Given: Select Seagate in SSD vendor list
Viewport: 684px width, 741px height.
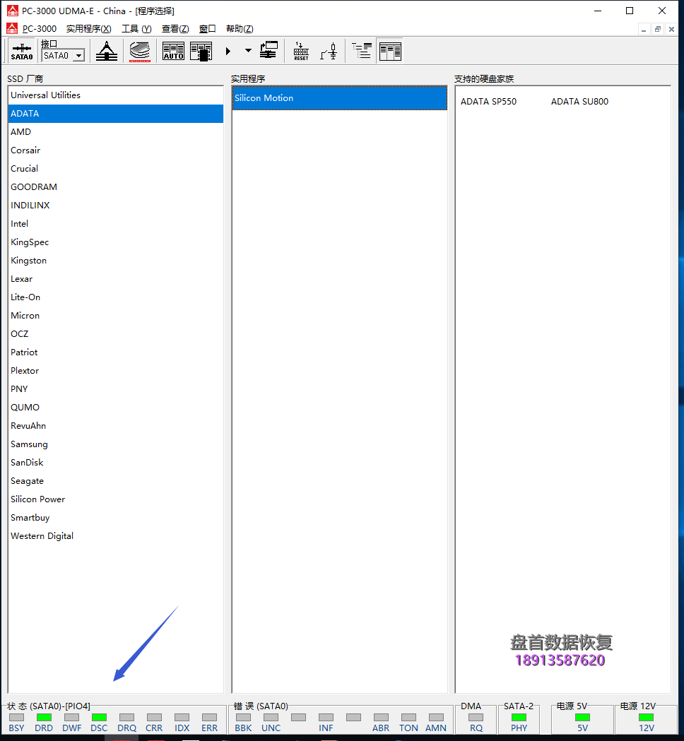Looking at the screenshot, I should click(116, 482).
